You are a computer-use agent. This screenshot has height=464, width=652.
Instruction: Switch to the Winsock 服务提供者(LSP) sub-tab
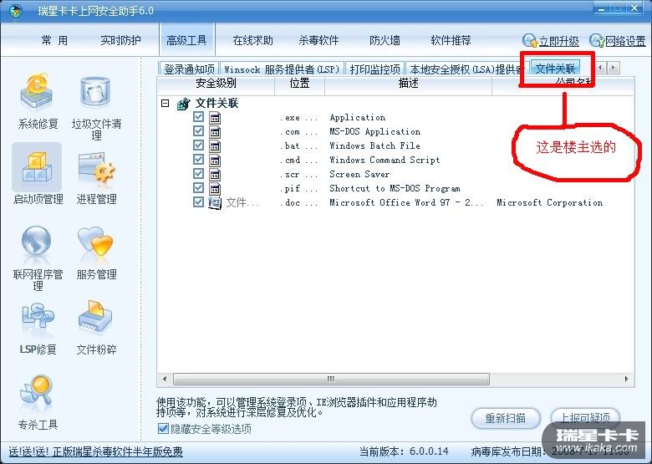coord(283,69)
